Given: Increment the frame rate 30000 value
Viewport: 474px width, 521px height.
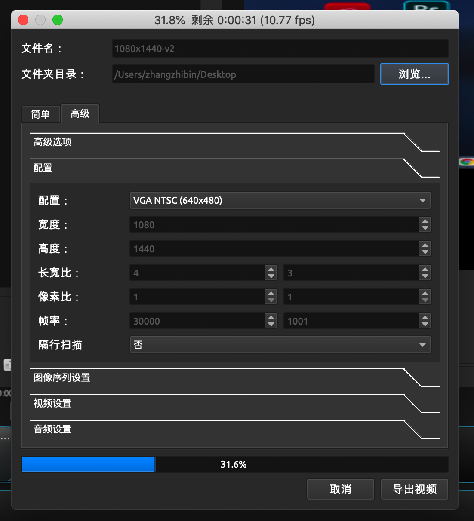Looking at the screenshot, I should point(271,318).
